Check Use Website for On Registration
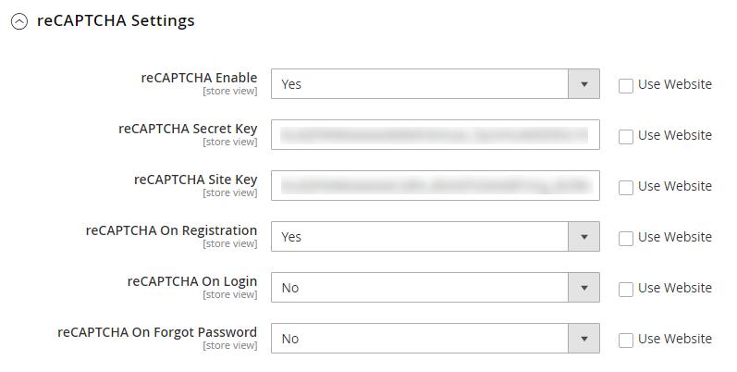Screen dimensions: 737x372 click(626, 238)
